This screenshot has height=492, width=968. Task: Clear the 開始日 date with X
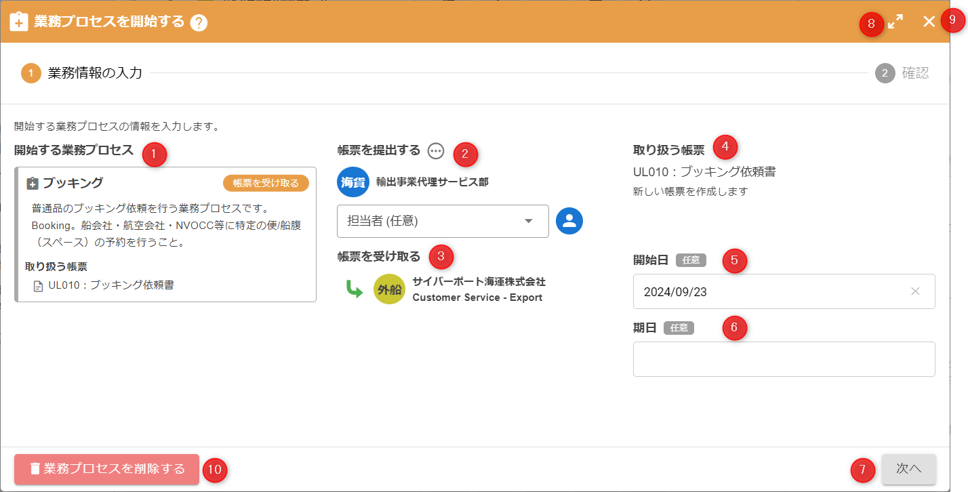click(915, 291)
